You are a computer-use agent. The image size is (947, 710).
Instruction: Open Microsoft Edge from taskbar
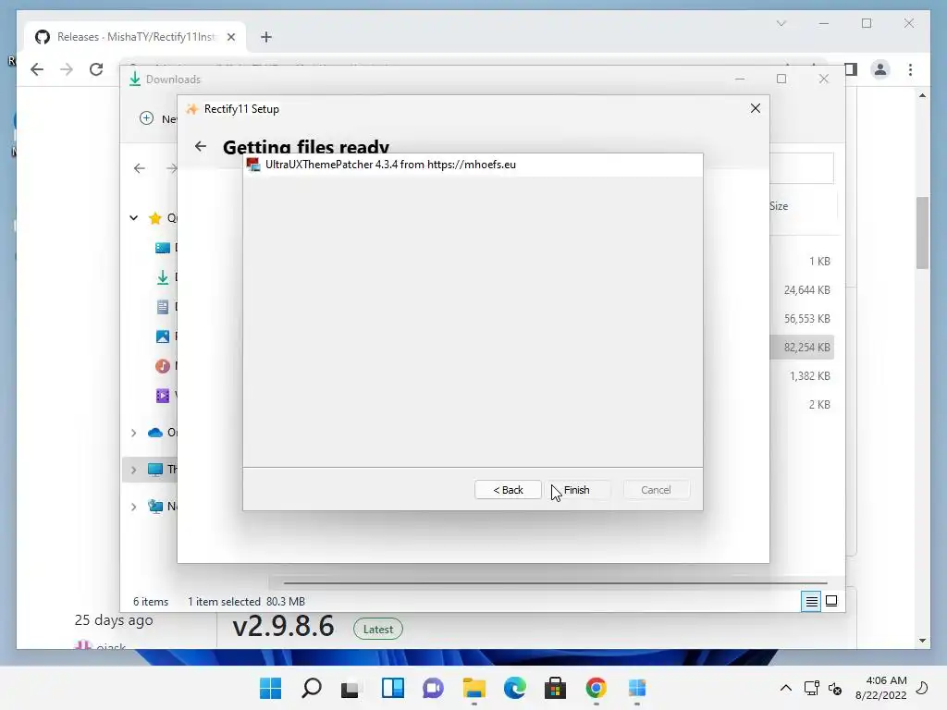(514, 688)
